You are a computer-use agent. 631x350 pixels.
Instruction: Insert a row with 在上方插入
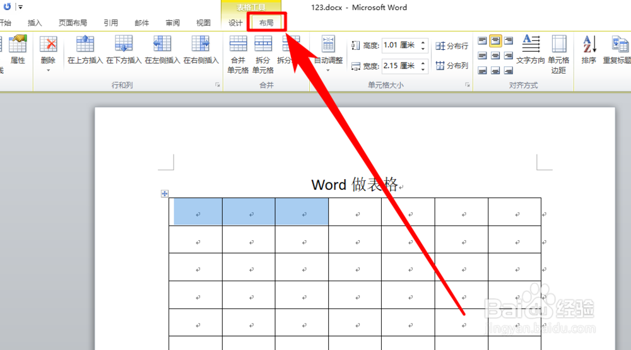85,50
